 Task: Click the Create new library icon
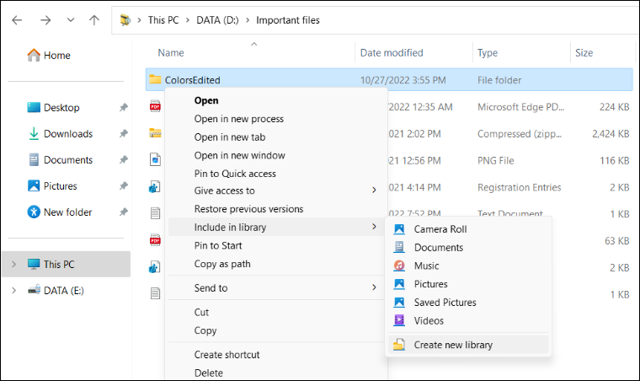[x=399, y=345]
